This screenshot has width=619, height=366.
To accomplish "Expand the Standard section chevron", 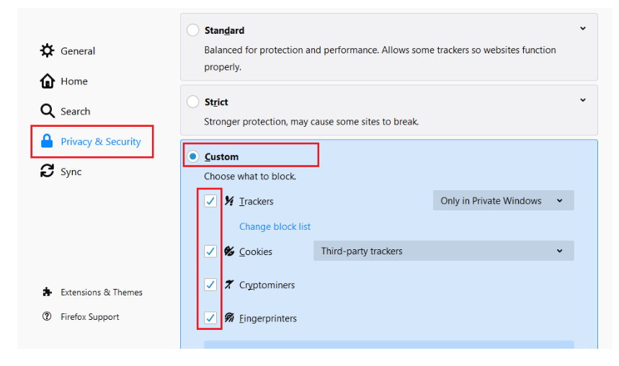I will pyautogui.click(x=583, y=28).
